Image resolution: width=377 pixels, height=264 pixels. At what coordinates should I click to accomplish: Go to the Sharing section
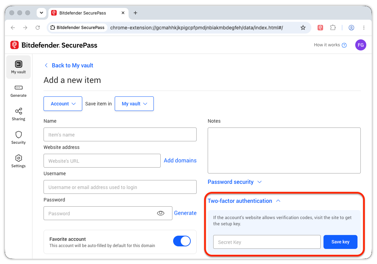tap(19, 114)
